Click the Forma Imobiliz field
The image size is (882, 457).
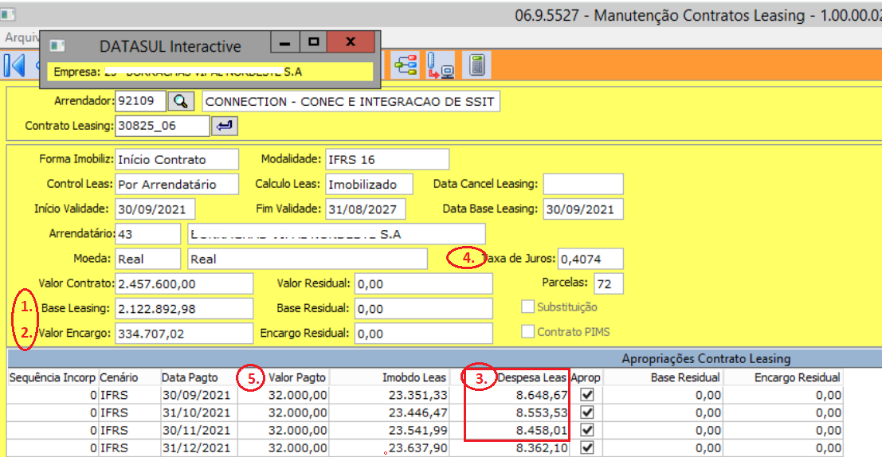[177, 160]
